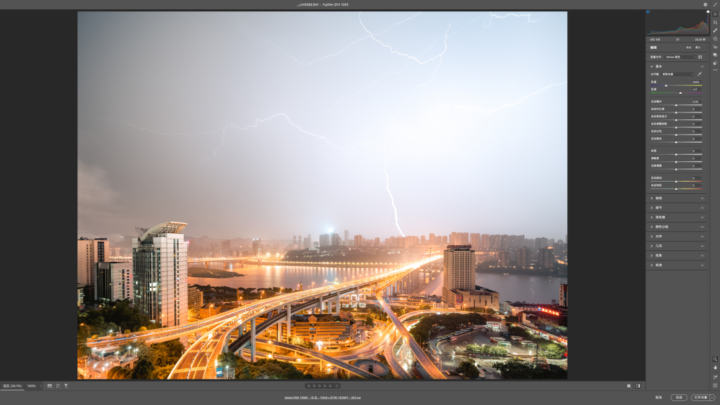The width and height of the screenshot is (720, 405).
Task: Click the white balance eyedropper
Action: point(700,74)
